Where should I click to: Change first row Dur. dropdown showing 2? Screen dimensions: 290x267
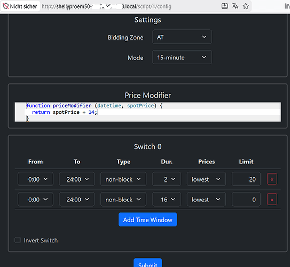tap(167, 179)
